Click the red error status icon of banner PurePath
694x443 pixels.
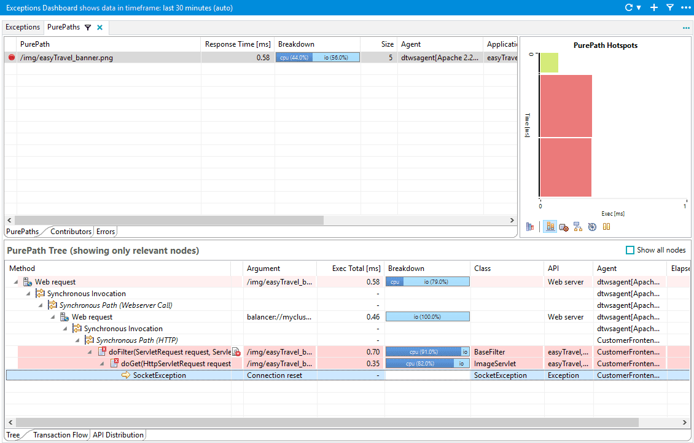click(12, 57)
